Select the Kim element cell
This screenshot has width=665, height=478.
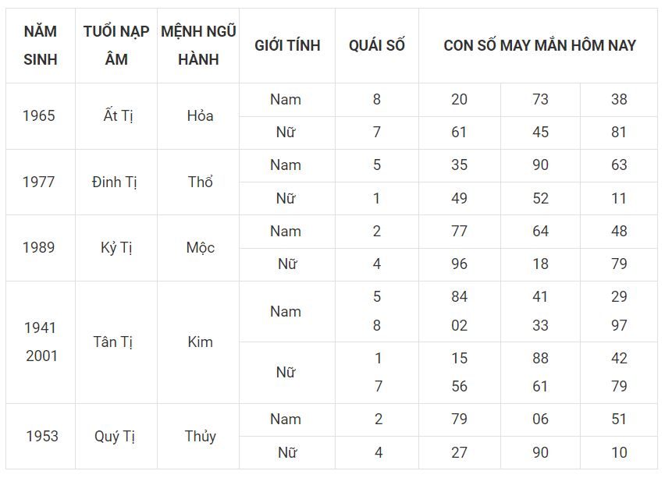click(200, 342)
